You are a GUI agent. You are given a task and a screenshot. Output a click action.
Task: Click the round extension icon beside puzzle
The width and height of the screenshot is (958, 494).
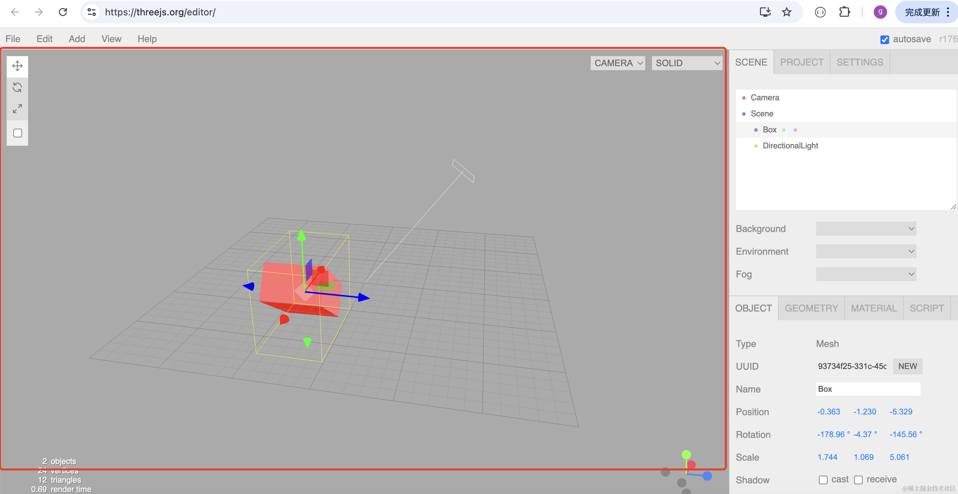pos(820,12)
